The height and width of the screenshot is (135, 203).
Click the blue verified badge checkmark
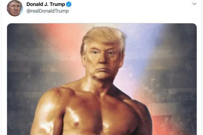tap(69, 4)
